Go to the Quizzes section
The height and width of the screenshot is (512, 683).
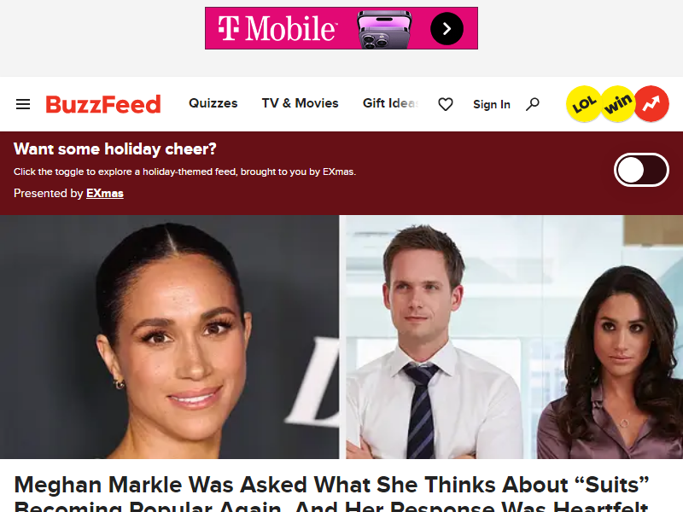(x=213, y=103)
